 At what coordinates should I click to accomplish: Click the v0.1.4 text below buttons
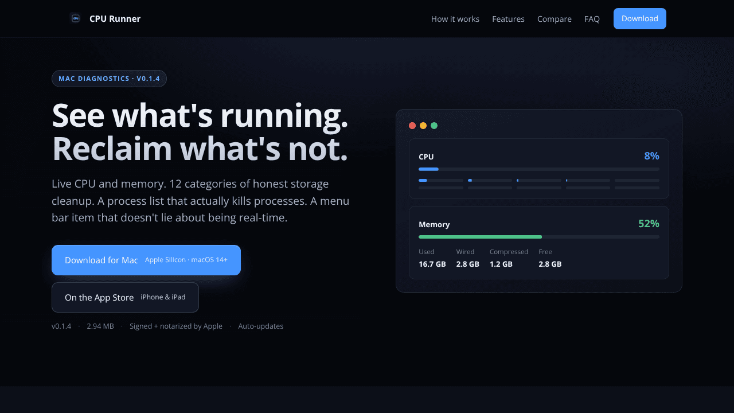pos(61,326)
